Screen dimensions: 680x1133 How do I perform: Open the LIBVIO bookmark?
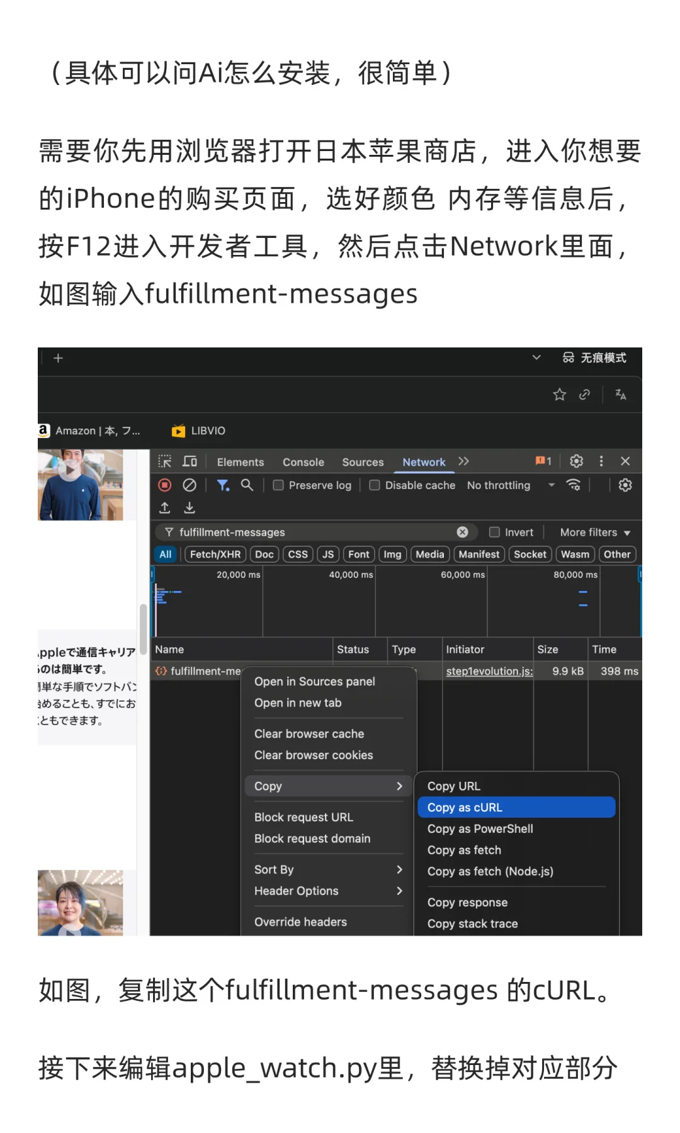click(x=198, y=431)
